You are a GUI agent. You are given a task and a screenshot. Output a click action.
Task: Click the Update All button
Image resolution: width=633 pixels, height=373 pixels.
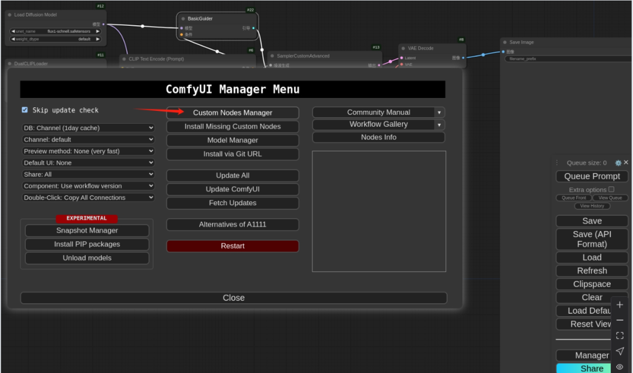[x=233, y=175]
